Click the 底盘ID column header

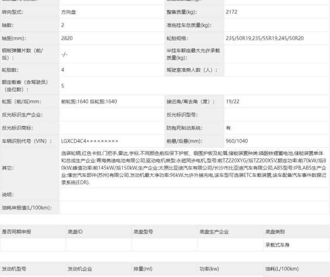75,232
